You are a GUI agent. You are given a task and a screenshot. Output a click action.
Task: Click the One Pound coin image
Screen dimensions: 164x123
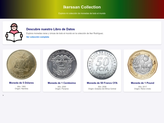click(142, 64)
